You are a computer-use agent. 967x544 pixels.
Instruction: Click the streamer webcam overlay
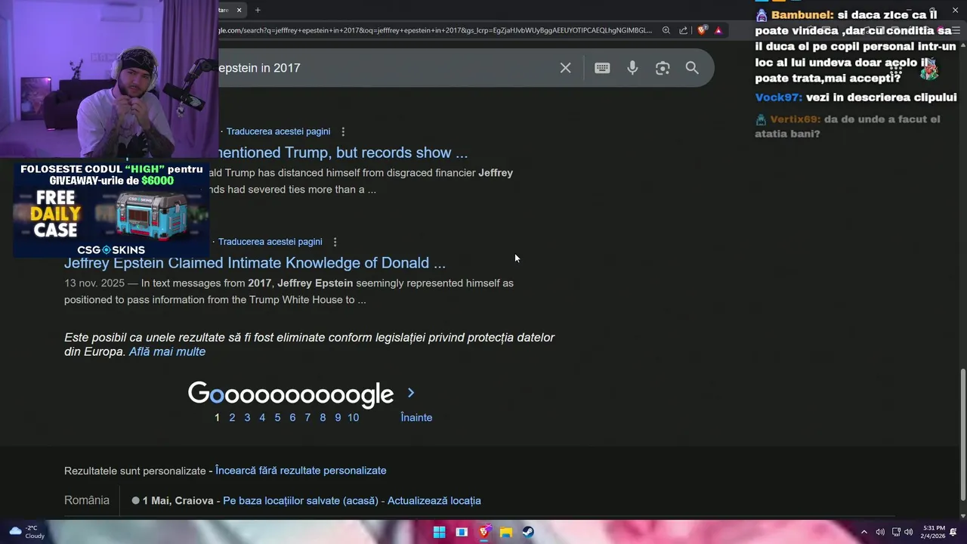pyautogui.click(x=110, y=79)
